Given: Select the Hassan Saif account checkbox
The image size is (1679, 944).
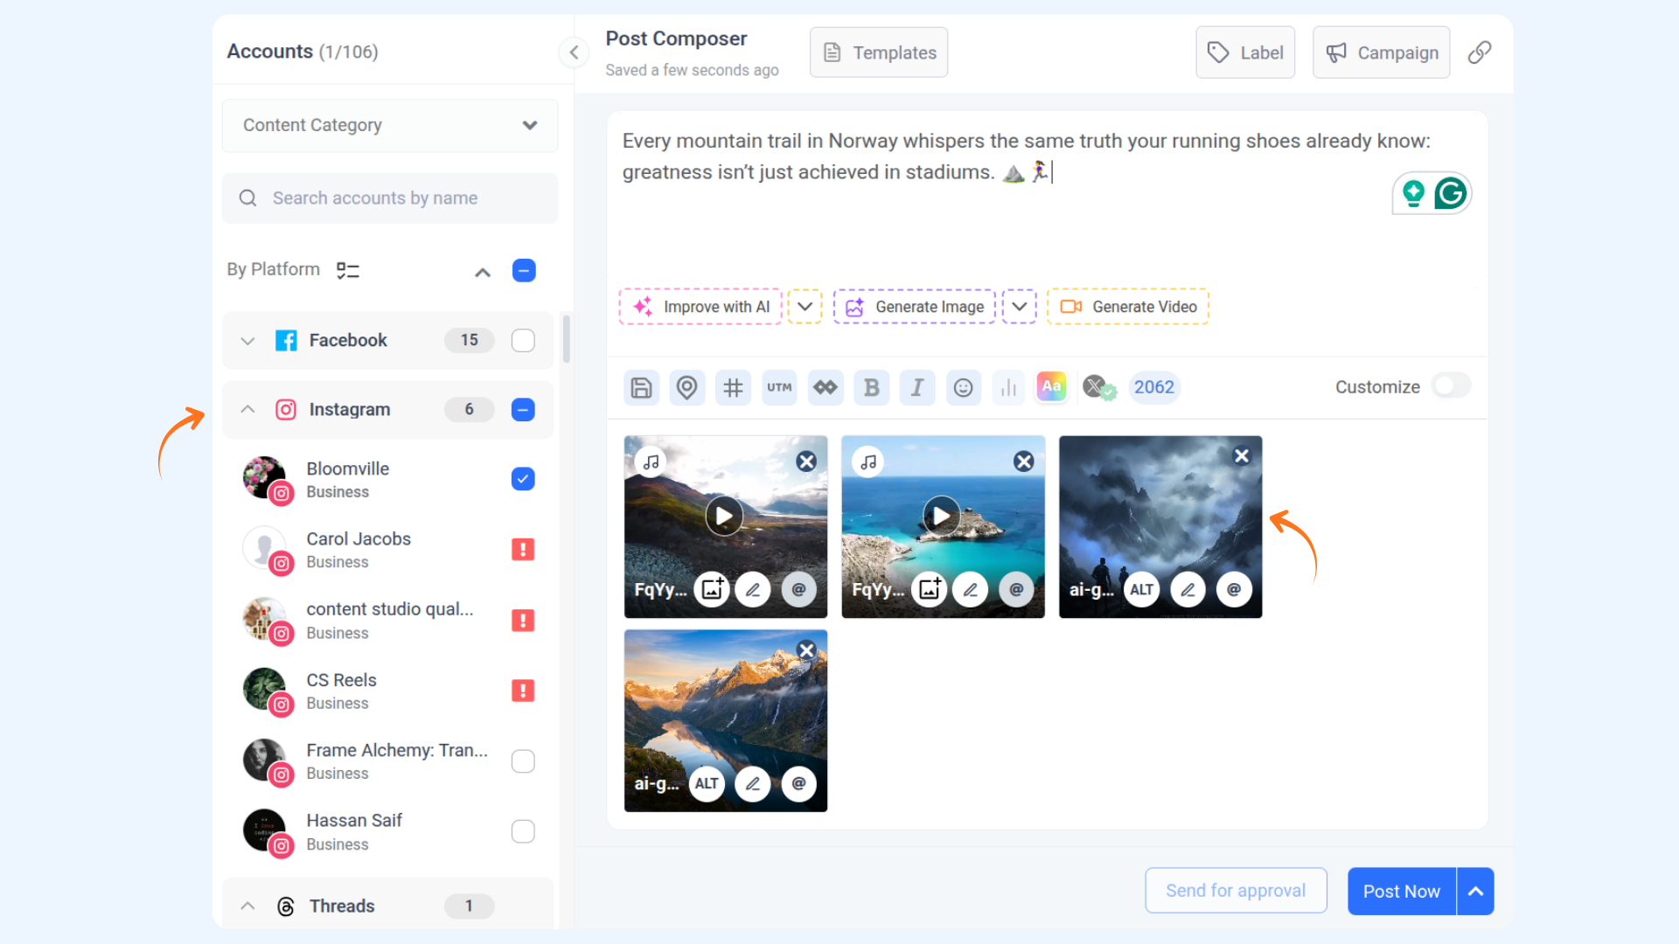Looking at the screenshot, I should [x=523, y=831].
